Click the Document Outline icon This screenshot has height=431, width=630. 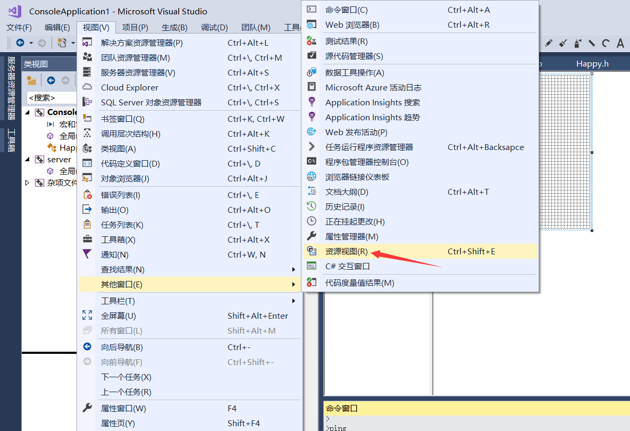tap(312, 191)
